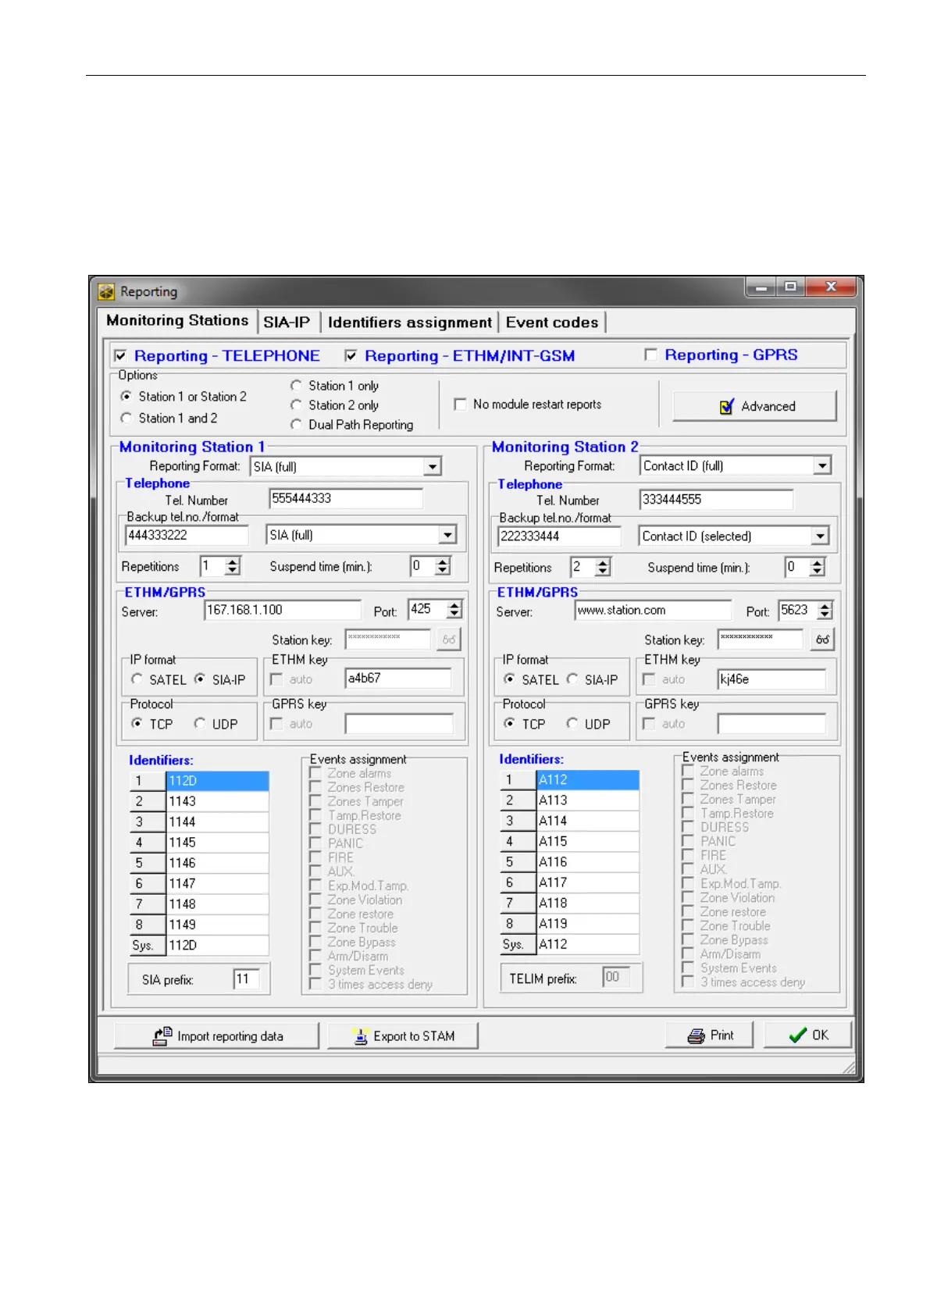
Task: Open Station 1 Reporting Format dropdown
Action: pyautogui.click(x=433, y=467)
